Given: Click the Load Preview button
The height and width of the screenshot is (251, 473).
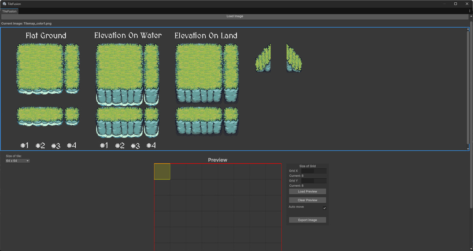Looking at the screenshot, I should pos(307,191).
